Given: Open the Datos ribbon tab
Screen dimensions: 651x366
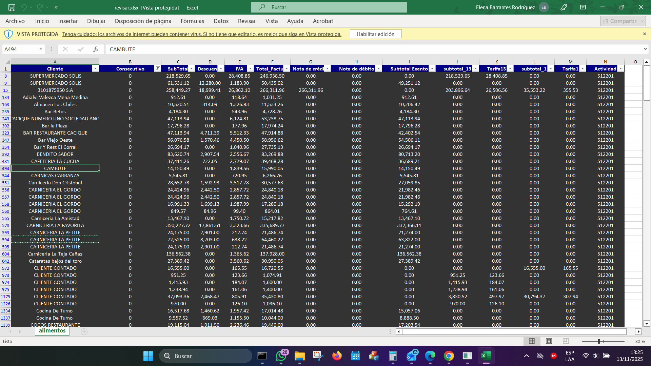Looking at the screenshot, I should (221, 21).
